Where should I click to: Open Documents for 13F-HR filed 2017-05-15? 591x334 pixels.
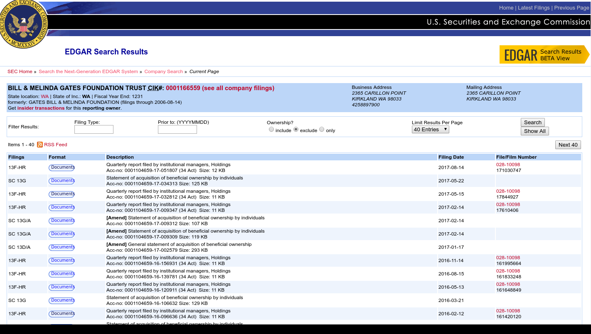(62, 194)
